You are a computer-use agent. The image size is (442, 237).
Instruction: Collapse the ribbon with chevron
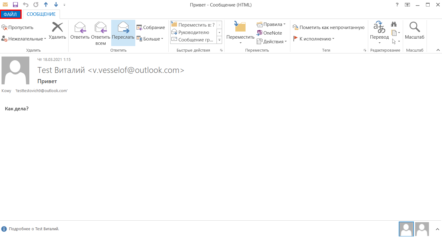click(438, 50)
